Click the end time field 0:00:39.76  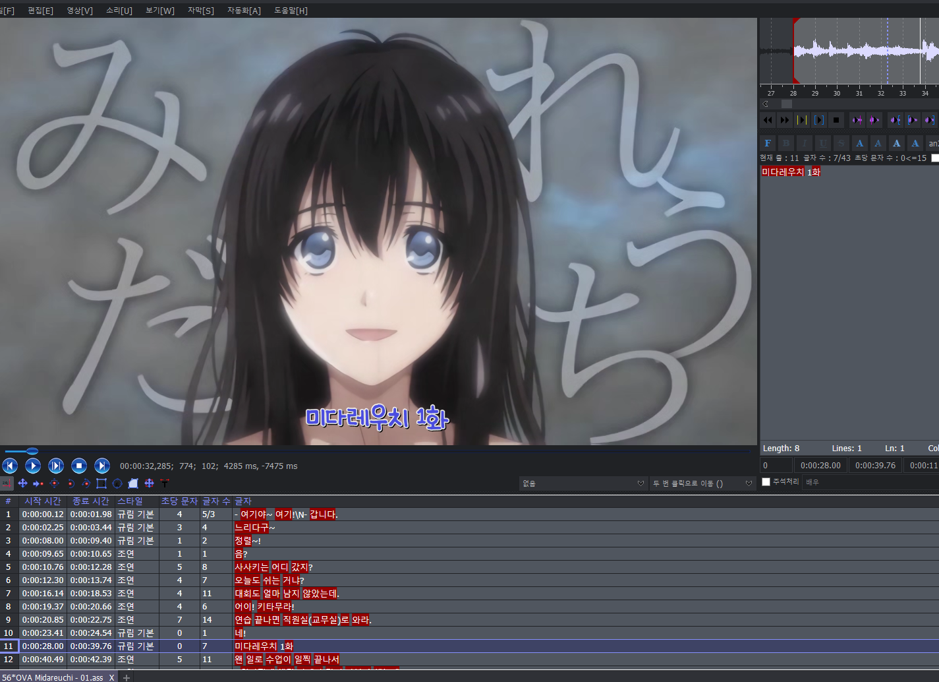(x=875, y=465)
